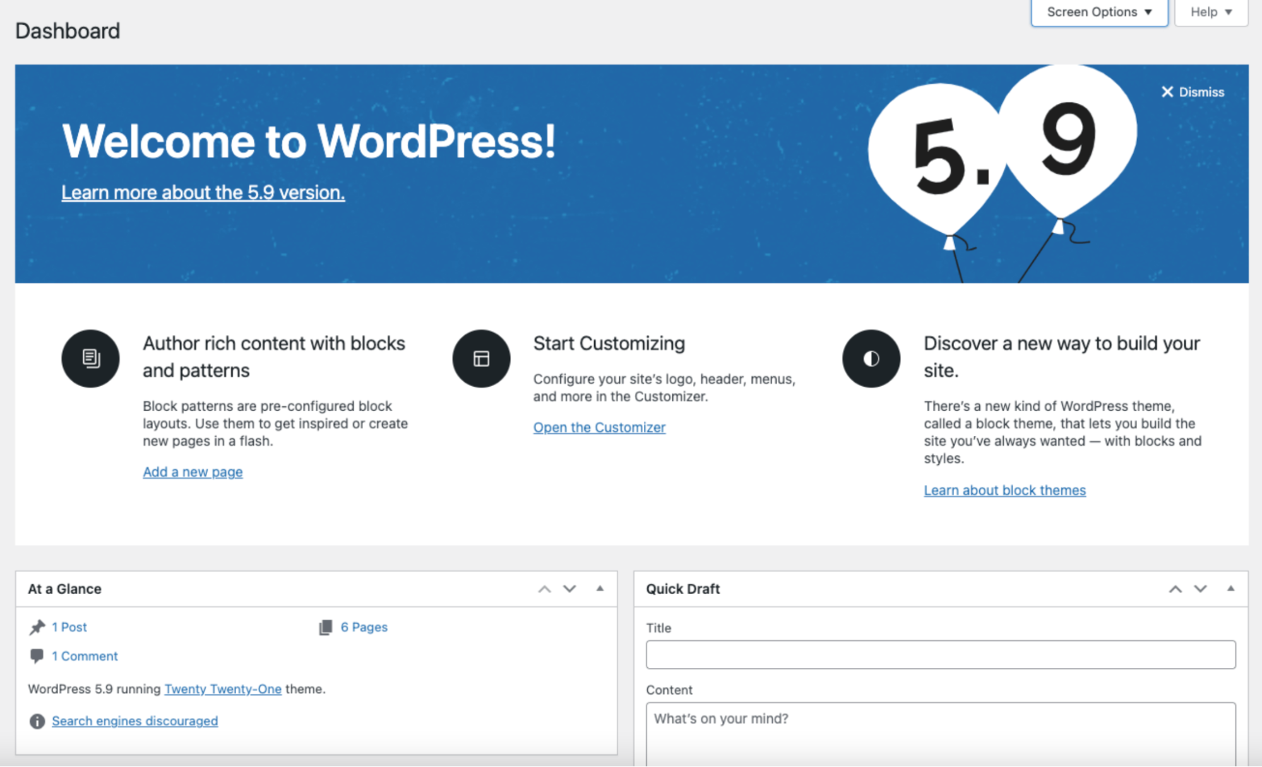Click the pushpin icon beside 1 Post
The image size is (1262, 767).
[37, 627]
